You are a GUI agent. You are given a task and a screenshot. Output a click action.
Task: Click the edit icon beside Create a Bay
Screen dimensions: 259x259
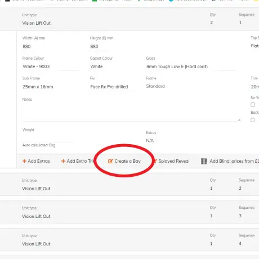(110, 161)
